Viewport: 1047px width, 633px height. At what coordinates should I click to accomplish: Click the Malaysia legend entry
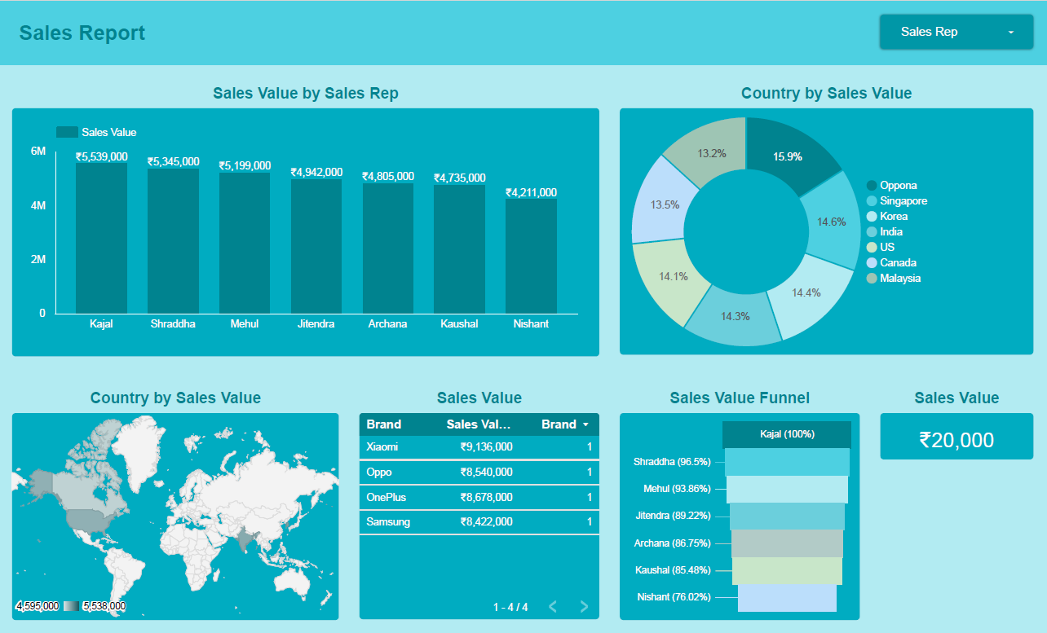tap(894, 278)
